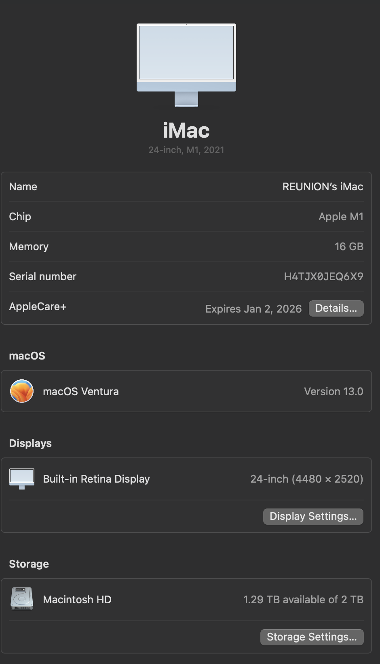Open Display Settings

tap(313, 516)
